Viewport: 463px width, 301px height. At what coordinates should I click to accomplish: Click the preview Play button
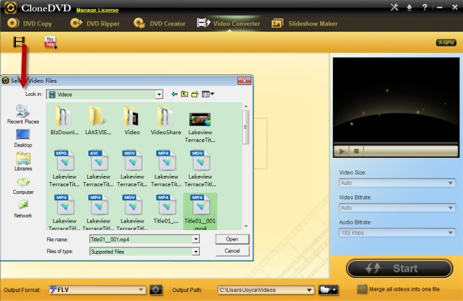click(342, 152)
